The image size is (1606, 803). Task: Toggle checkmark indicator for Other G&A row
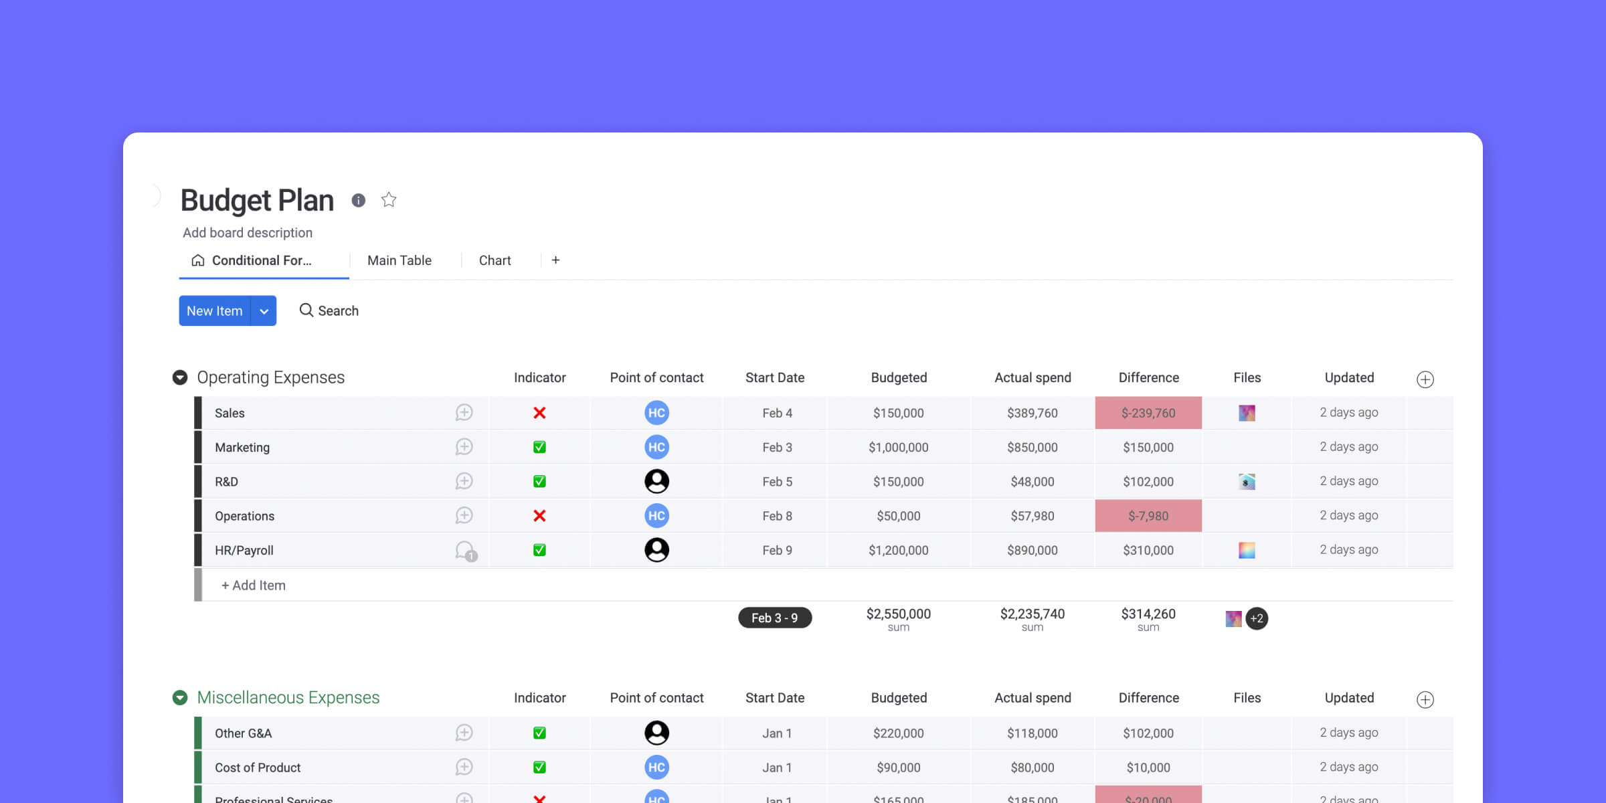540,732
